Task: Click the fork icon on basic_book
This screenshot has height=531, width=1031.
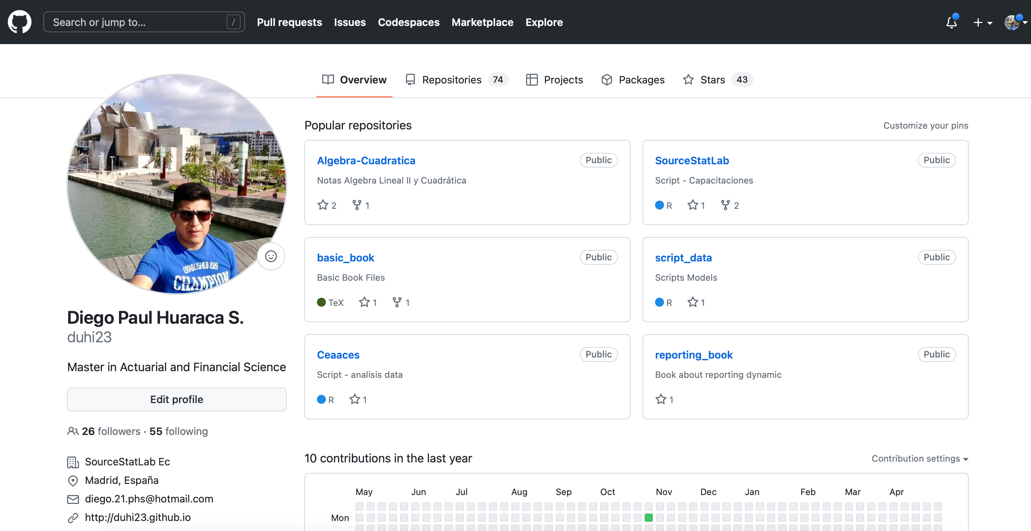Action: [x=397, y=302]
